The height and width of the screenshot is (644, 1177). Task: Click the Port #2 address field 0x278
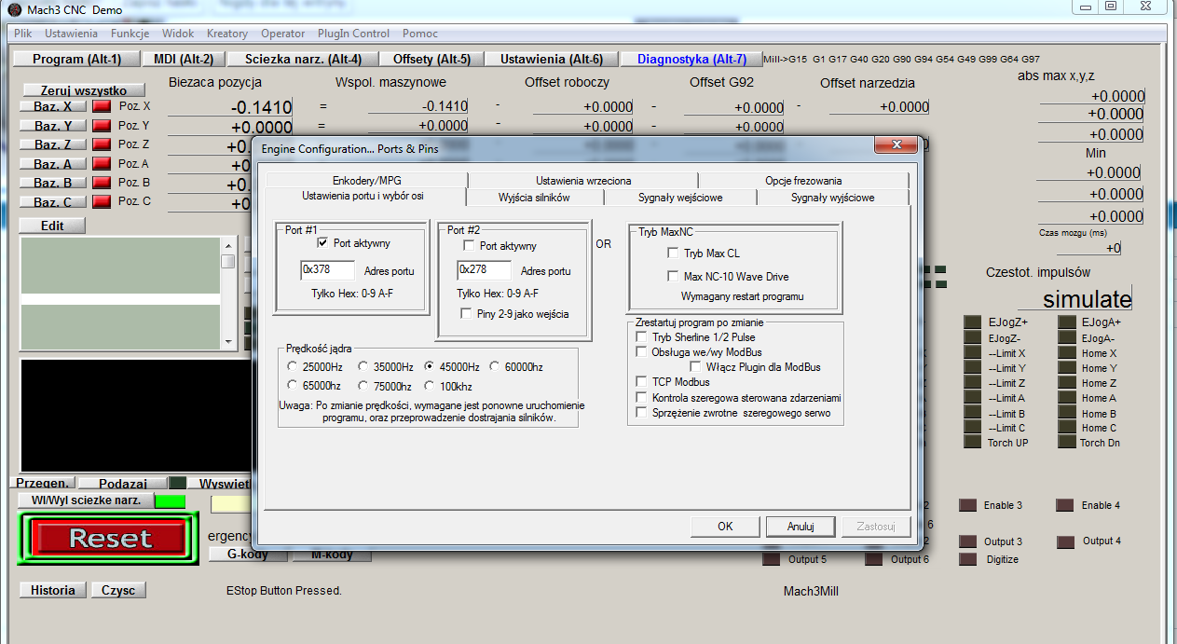click(484, 270)
